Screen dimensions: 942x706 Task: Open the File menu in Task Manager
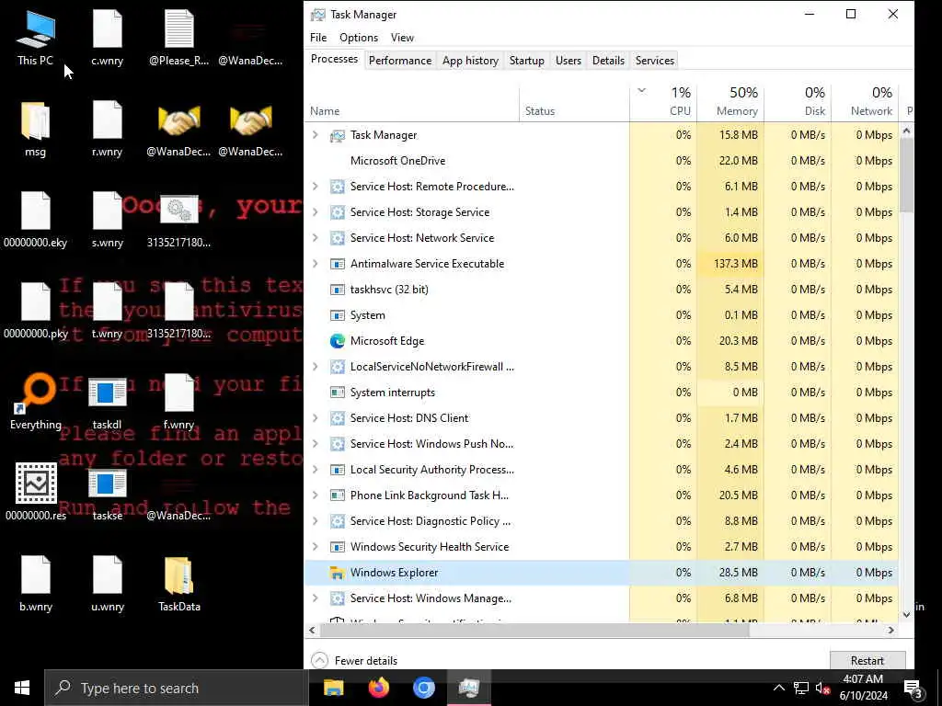[x=318, y=37]
